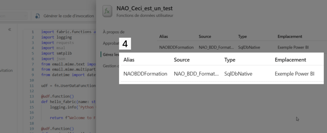Click the step number 4 badge

pos(125,44)
